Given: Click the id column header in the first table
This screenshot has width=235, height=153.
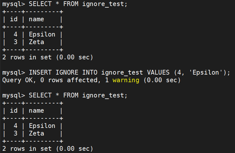Looking at the screenshot, I should [x=14, y=19].
